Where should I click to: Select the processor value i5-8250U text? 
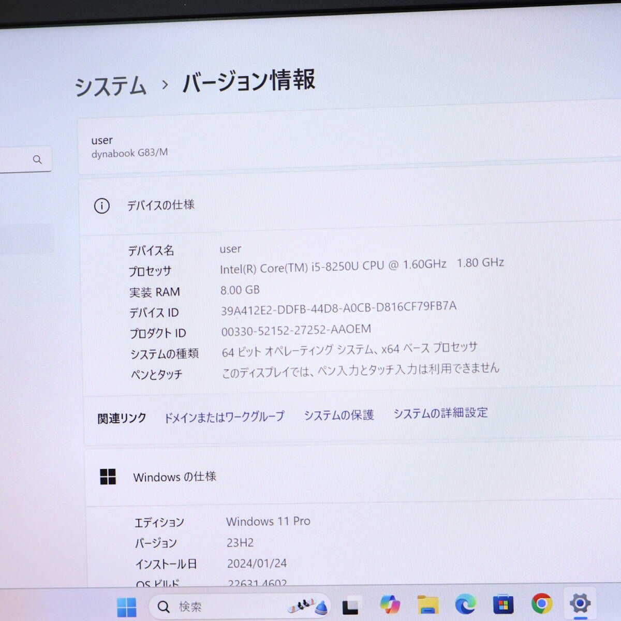[x=362, y=265]
